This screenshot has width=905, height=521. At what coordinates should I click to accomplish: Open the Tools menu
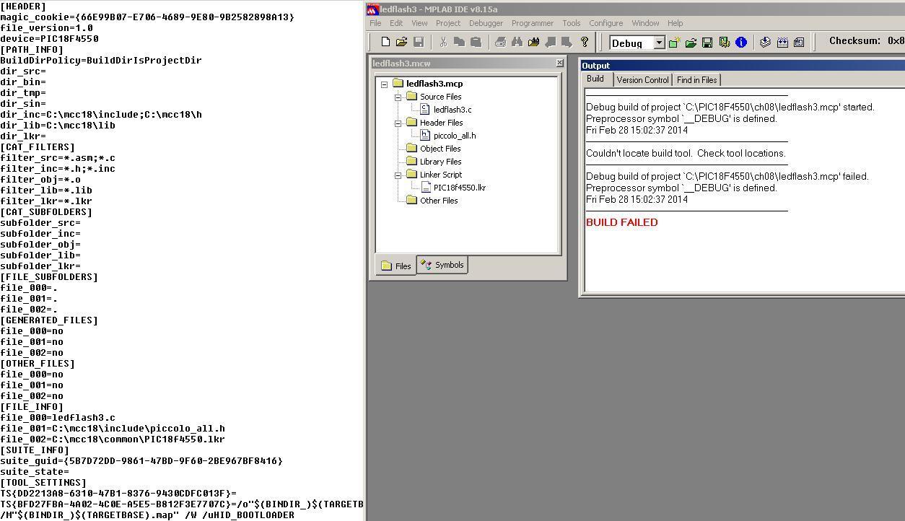tap(571, 23)
